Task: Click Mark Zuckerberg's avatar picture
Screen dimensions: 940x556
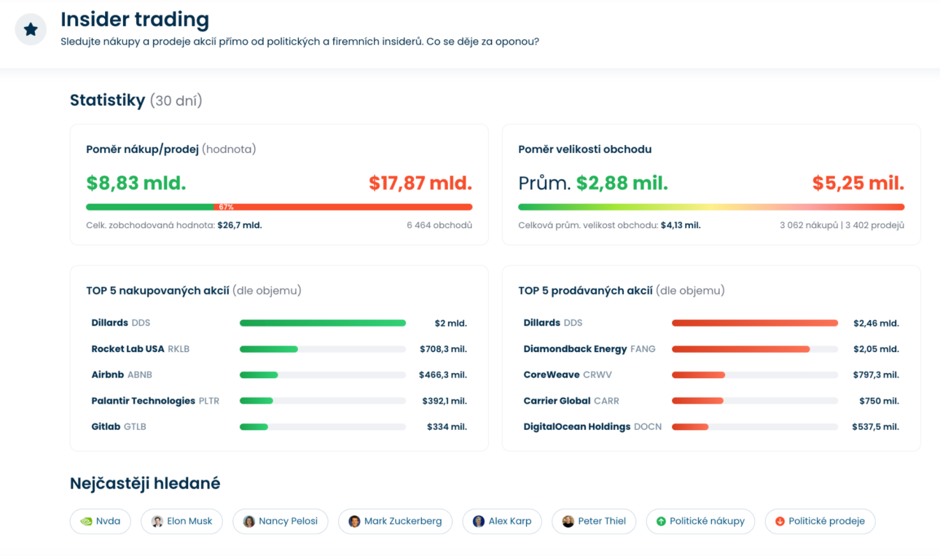Action: pos(355,521)
